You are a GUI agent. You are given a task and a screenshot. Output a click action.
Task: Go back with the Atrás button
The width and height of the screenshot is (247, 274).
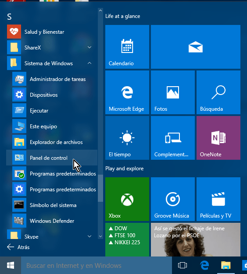[18, 247]
